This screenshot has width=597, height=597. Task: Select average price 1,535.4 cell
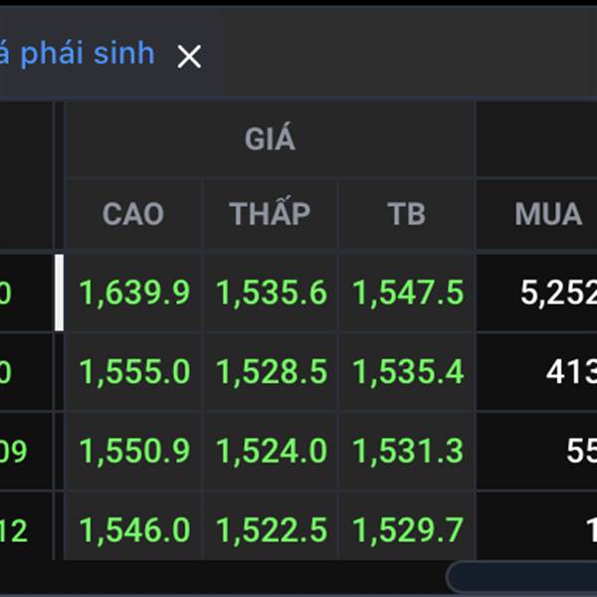coord(408,371)
